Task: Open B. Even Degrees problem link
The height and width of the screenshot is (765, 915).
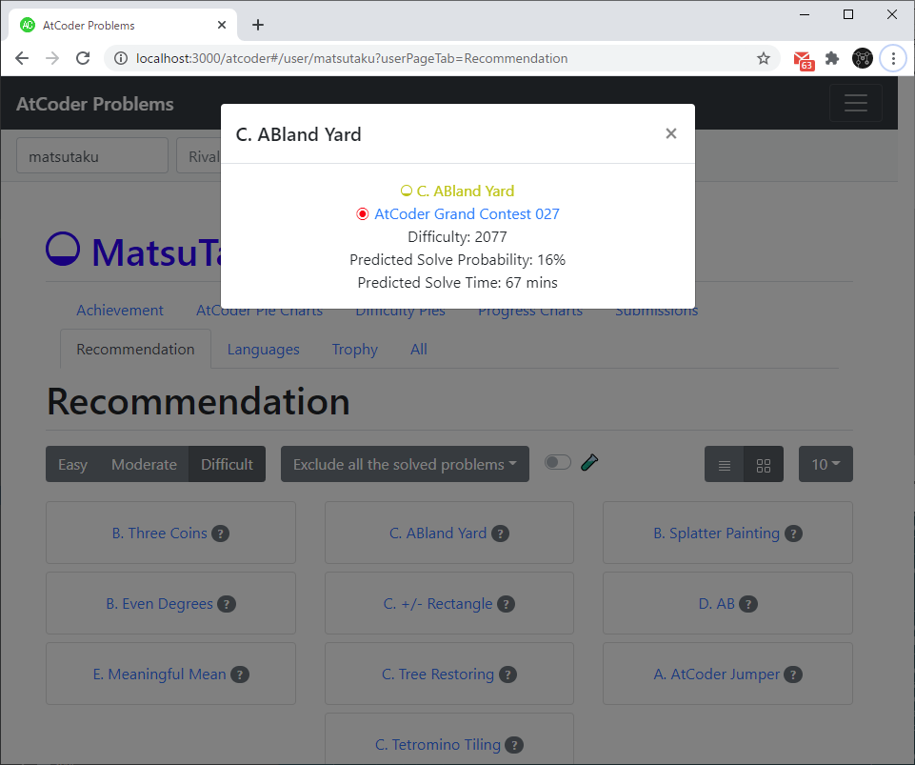Action: [x=159, y=604]
